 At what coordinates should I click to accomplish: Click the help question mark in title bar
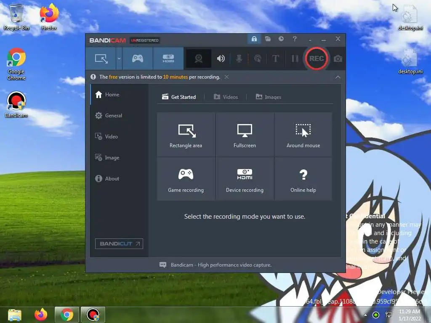pos(295,39)
